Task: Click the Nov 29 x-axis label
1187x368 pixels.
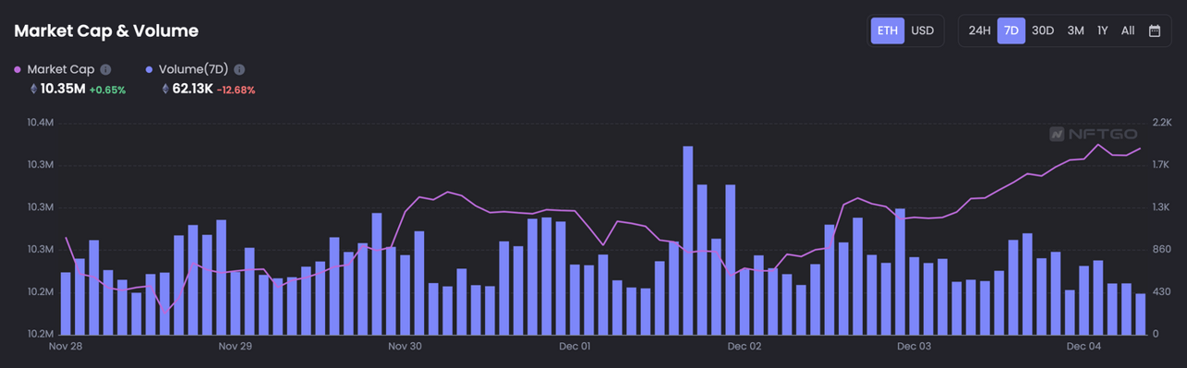Action: pos(235,347)
